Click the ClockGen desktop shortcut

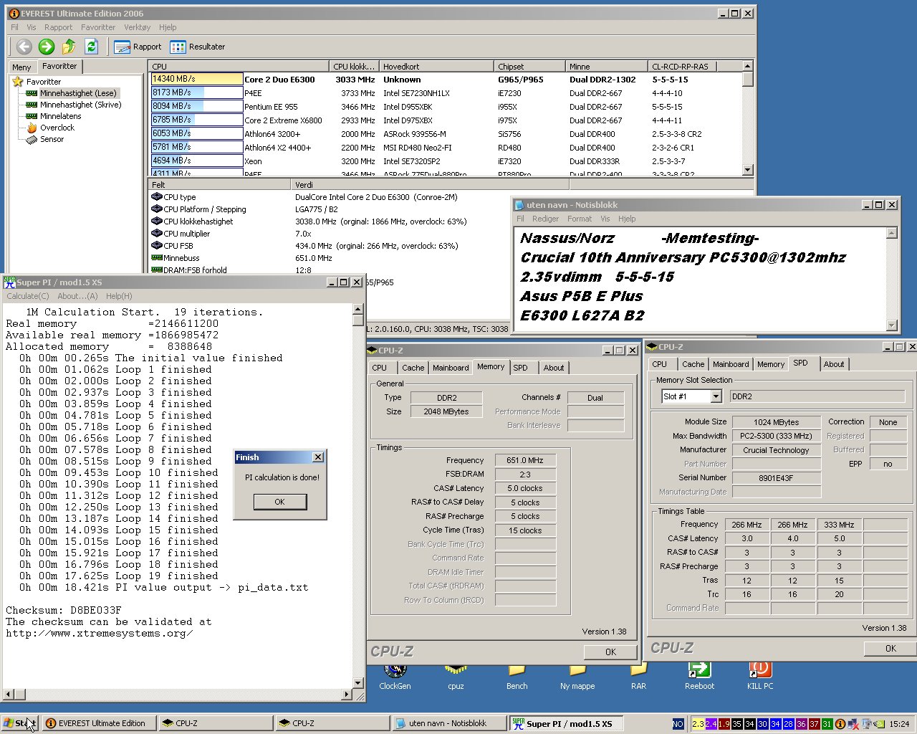(395, 677)
